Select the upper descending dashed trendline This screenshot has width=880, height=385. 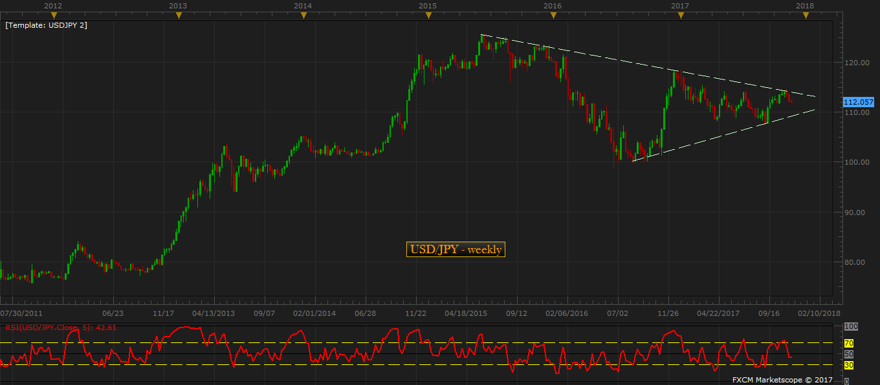647,65
